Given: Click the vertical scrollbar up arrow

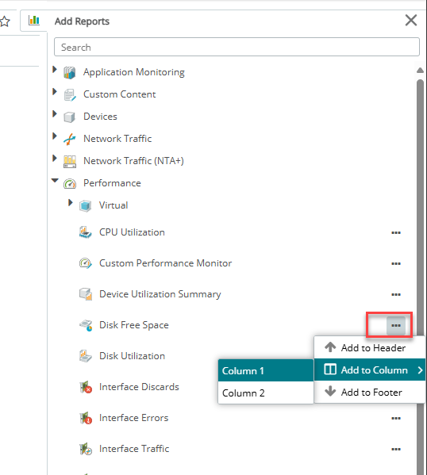Looking at the screenshot, I should tap(420, 71).
